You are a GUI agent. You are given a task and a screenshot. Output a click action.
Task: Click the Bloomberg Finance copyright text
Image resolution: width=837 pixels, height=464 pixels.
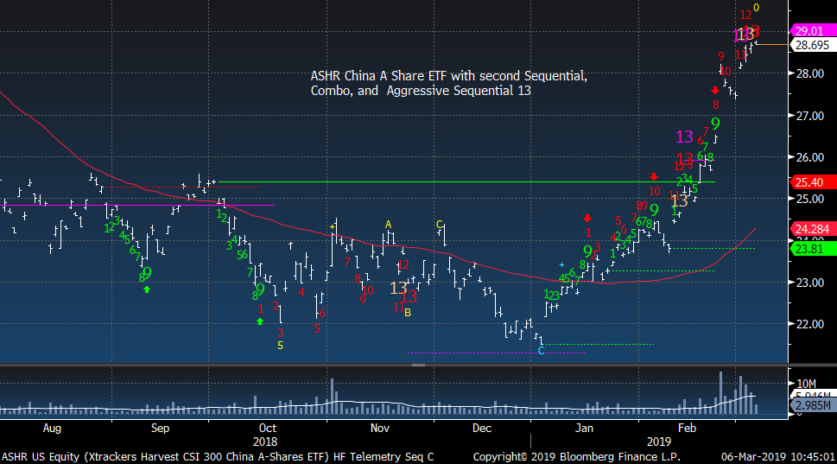click(576, 457)
